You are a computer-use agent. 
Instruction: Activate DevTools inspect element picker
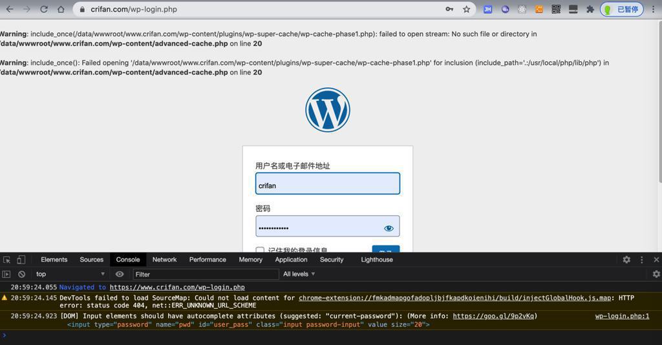pyautogui.click(x=6, y=260)
